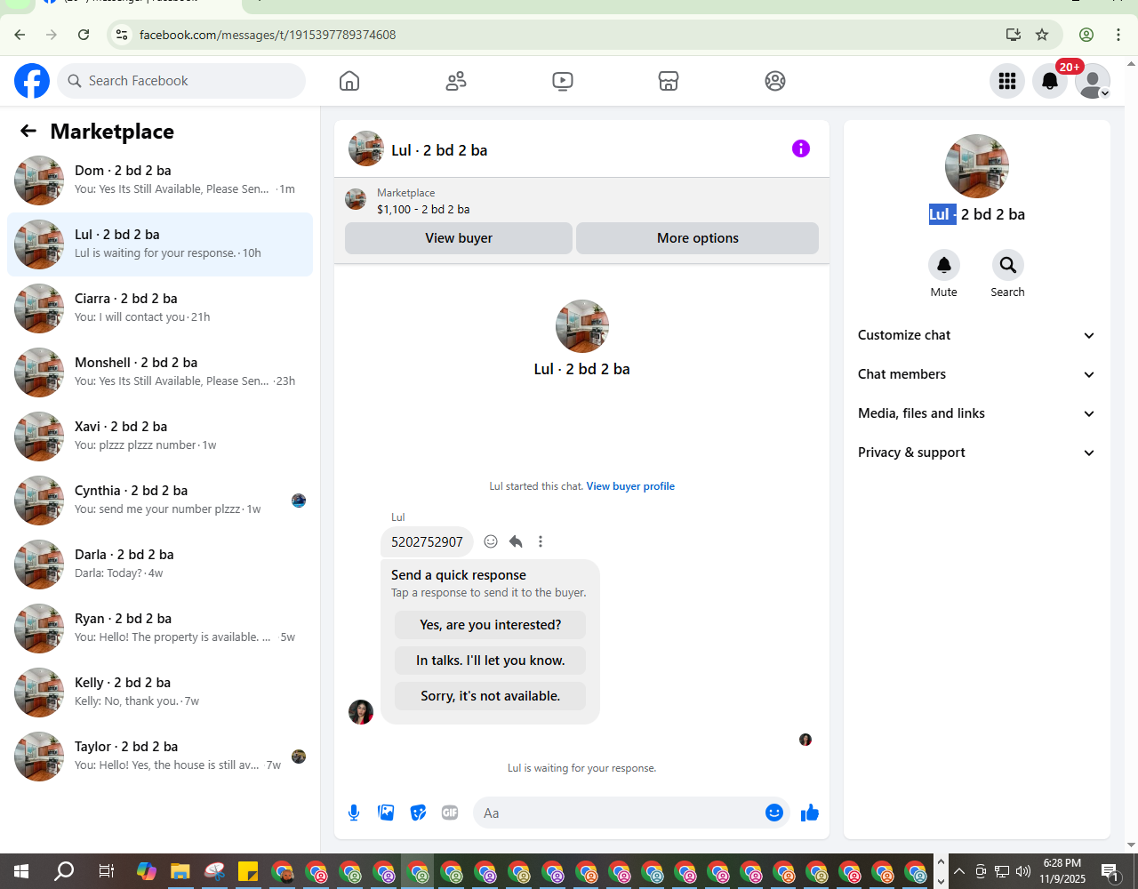Image resolution: width=1138 pixels, height=889 pixels.
Task: Record a voice clip with microphone icon
Action: click(354, 813)
